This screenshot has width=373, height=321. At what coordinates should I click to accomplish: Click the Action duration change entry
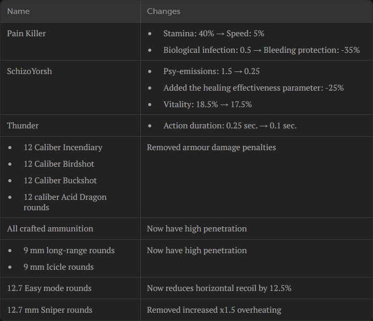coord(230,125)
